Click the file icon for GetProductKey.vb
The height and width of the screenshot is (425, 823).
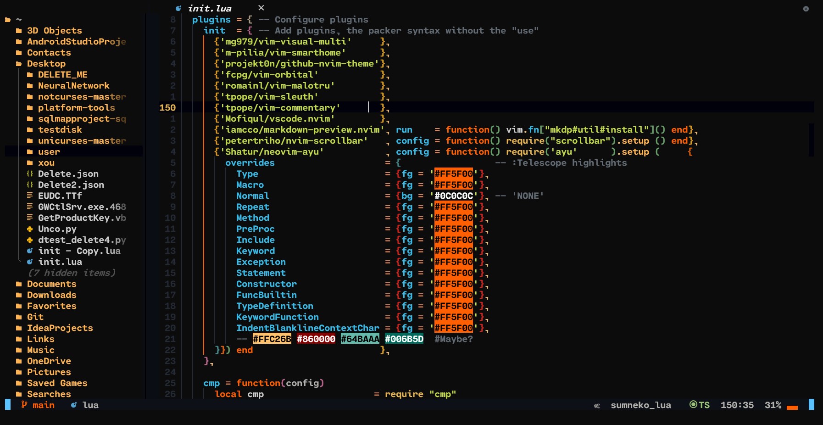[x=30, y=218]
